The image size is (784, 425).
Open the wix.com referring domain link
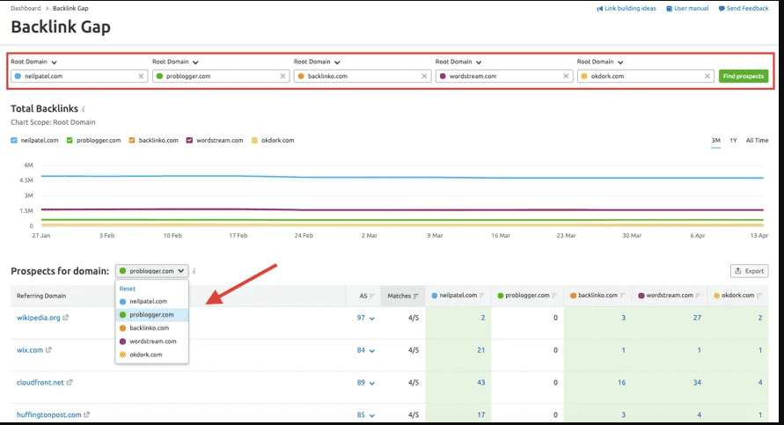coord(30,350)
